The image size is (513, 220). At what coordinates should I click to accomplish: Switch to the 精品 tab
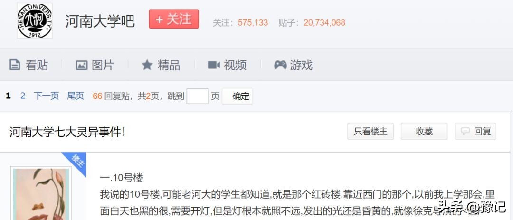pos(161,65)
